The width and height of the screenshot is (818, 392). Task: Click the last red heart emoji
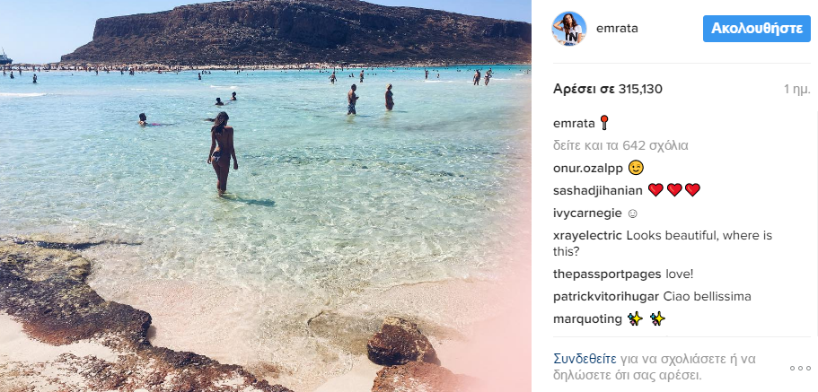pyautogui.click(x=692, y=190)
